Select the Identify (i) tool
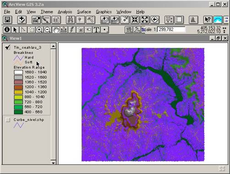Screen dimensions: 230x174 (7, 30)
